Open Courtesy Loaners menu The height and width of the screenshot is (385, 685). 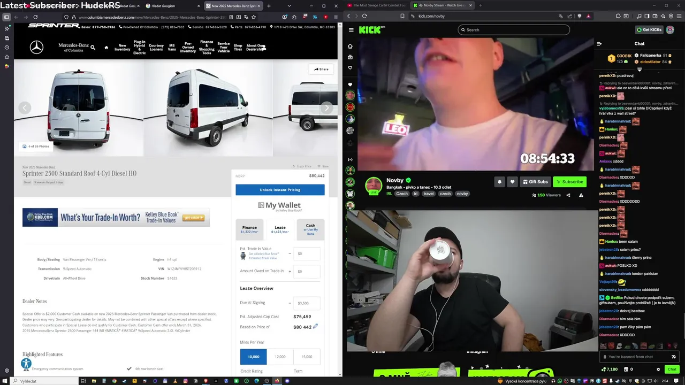coord(156,48)
